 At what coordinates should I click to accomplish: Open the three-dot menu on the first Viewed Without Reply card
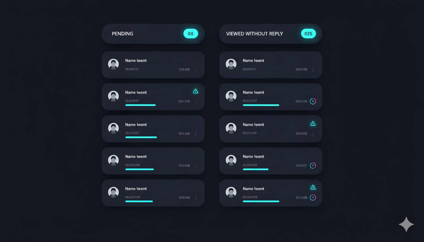click(313, 69)
